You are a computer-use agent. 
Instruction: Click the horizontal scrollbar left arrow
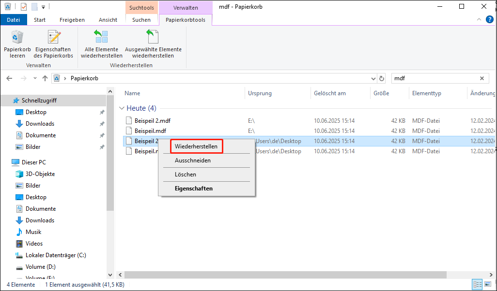coord(120,275)
